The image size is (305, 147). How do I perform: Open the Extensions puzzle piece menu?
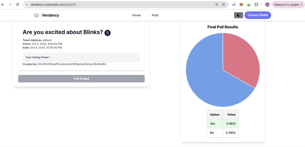coord(256,5)
